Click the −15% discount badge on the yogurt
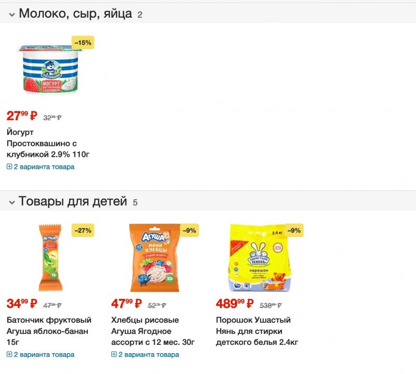416x374 pixels. point(83,43)
